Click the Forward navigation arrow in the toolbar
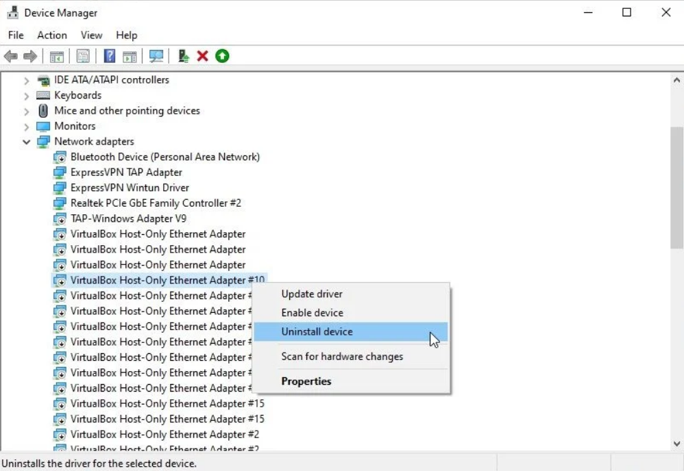Viewport: 684px width, 471px height. (27, 55)
